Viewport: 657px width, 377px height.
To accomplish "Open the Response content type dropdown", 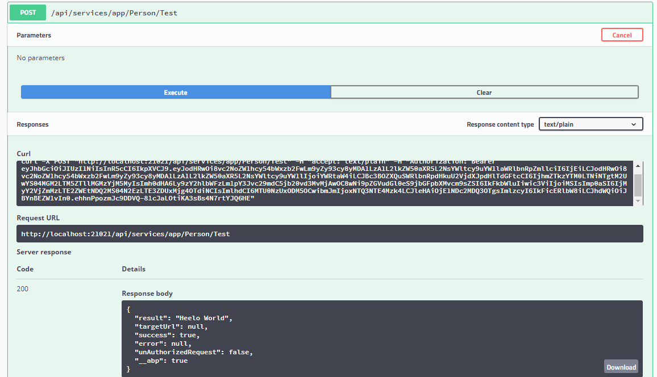I will (x=591, y=124).
